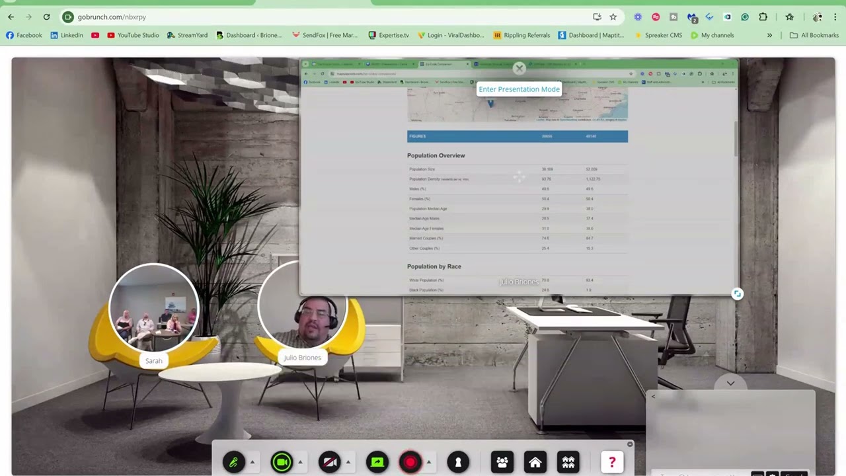Open the All Bookmarks folder
Screen dimensions: 846x476
(x=814, y=35)
